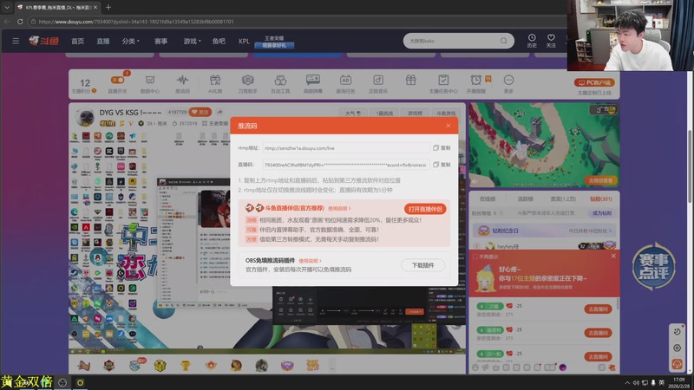Open the 刀塔助手 assistant icon
Viewport: 694px width, 390px height.
click(247, 84)
